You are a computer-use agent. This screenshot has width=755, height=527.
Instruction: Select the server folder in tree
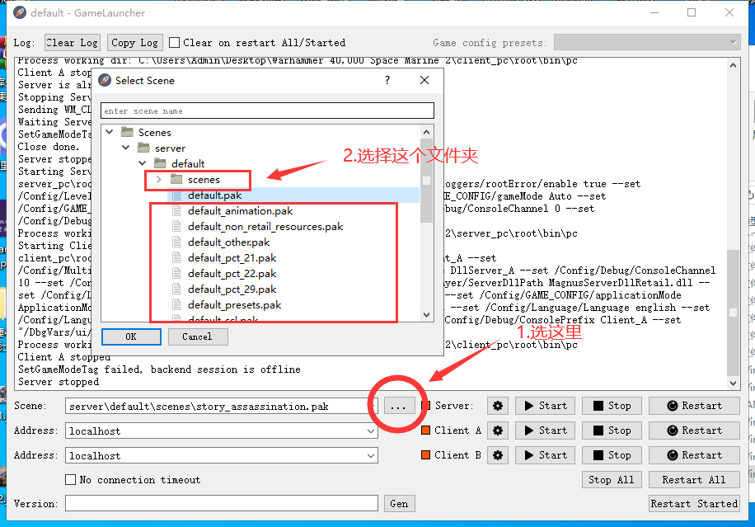pyautogui.click(x=170, y=148)
